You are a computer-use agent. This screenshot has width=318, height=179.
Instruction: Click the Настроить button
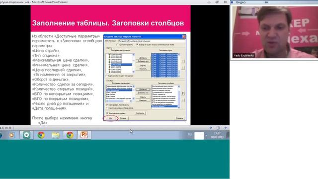(x=140, y=113)
